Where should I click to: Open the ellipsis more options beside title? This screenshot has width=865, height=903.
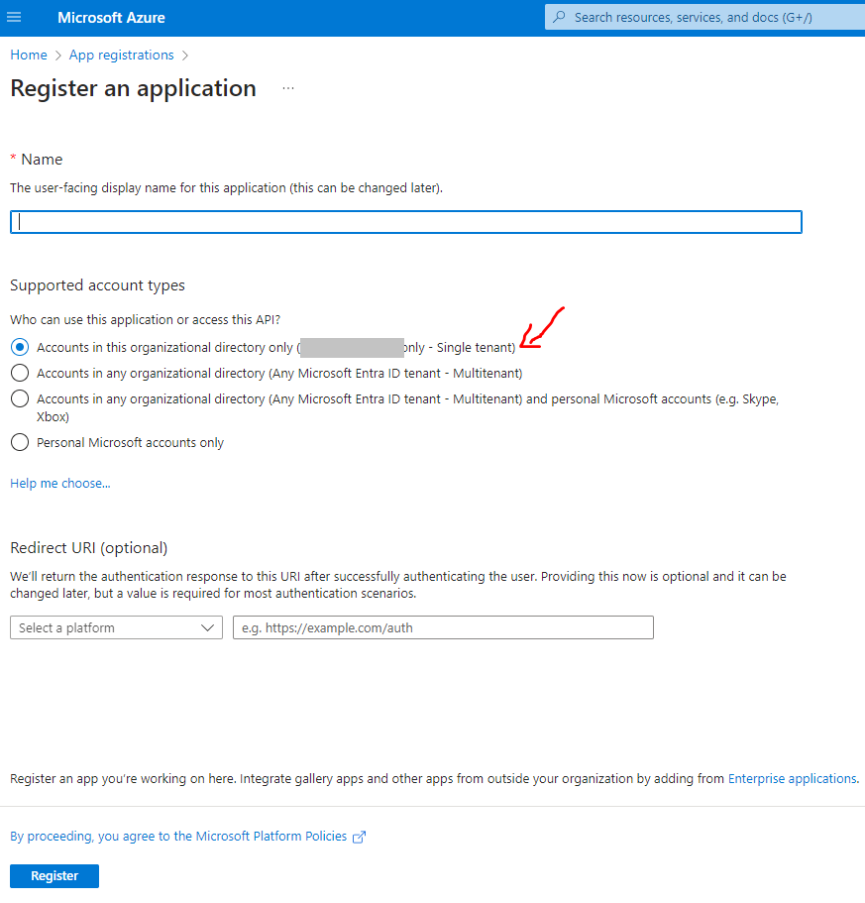[288, 88]
